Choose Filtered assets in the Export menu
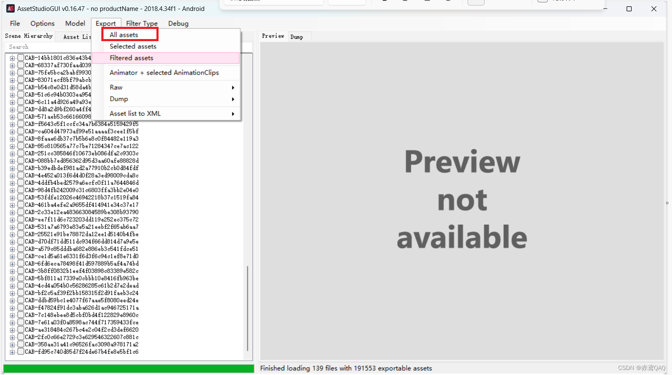This screenshot has width=672, height=375. [131, 58]
